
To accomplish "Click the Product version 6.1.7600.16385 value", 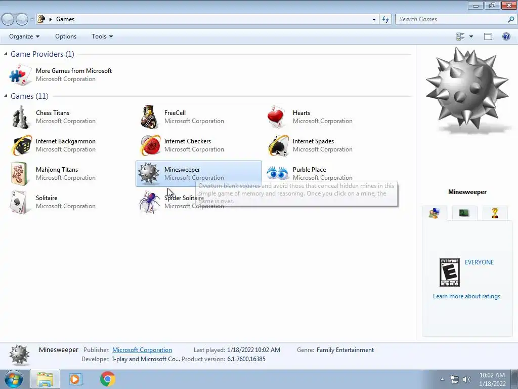I will [246, 359].
